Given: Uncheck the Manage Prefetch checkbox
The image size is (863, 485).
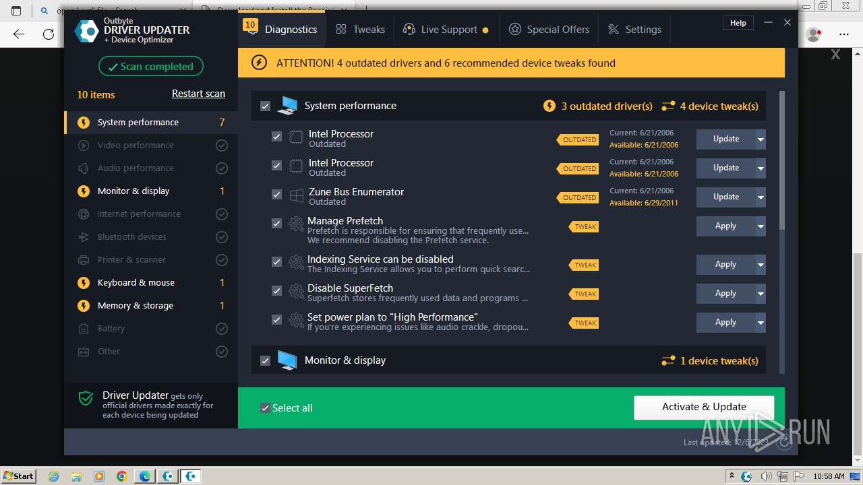Looking at the screenshot, I should click(276, 223).
